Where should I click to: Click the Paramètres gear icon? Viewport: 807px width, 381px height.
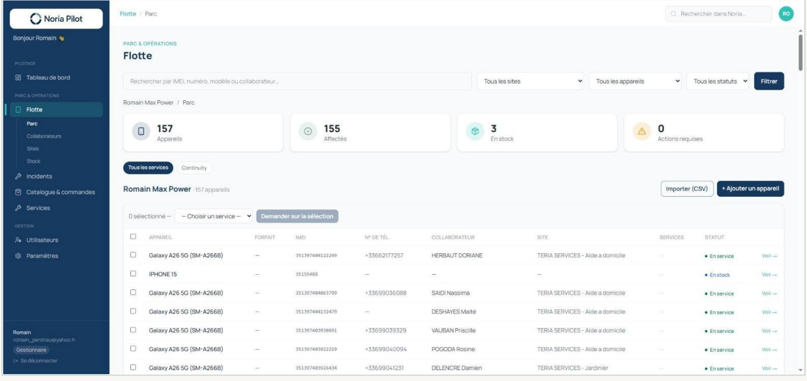tap(18, 256)
